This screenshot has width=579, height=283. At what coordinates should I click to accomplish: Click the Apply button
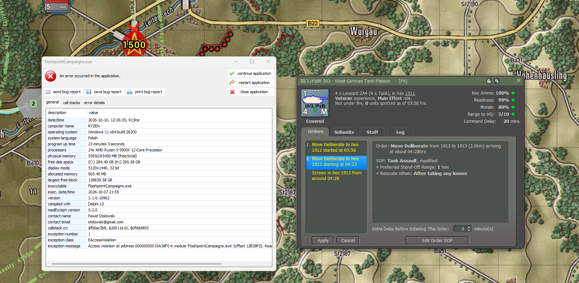[x=323, y=240]
